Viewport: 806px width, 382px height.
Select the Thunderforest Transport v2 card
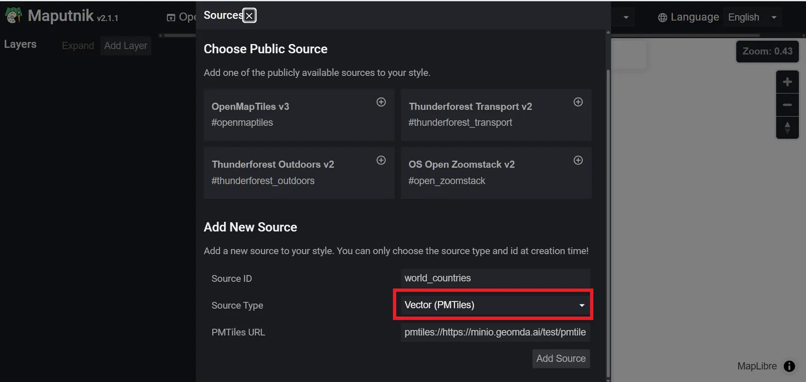(x=496, y=115)
